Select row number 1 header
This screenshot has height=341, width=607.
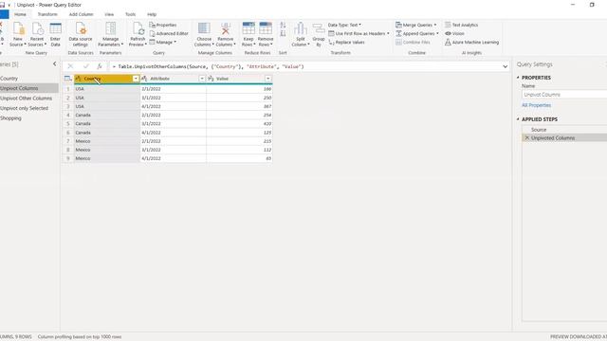(68, 89)
